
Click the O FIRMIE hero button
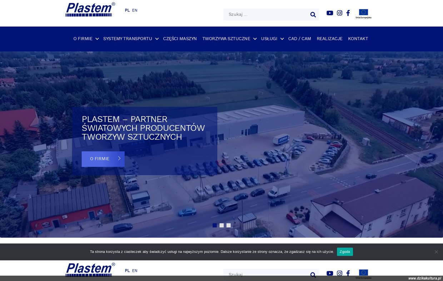coord(103,159)
